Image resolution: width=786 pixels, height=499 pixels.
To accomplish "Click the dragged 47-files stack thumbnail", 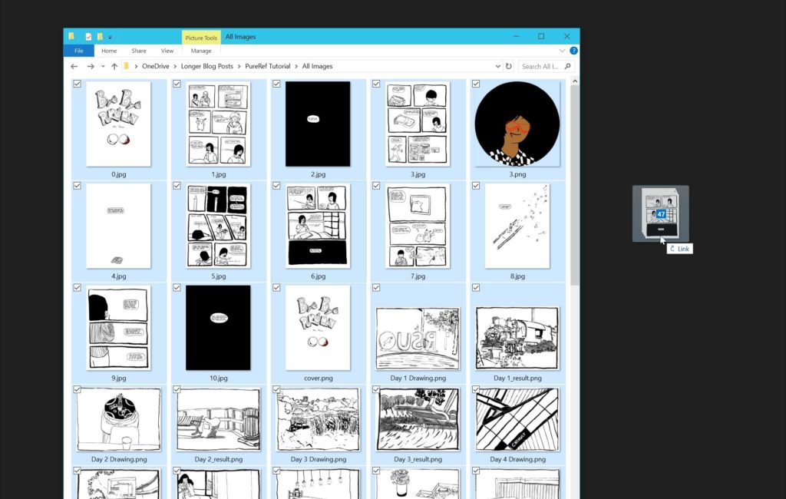I will (661, 213).
